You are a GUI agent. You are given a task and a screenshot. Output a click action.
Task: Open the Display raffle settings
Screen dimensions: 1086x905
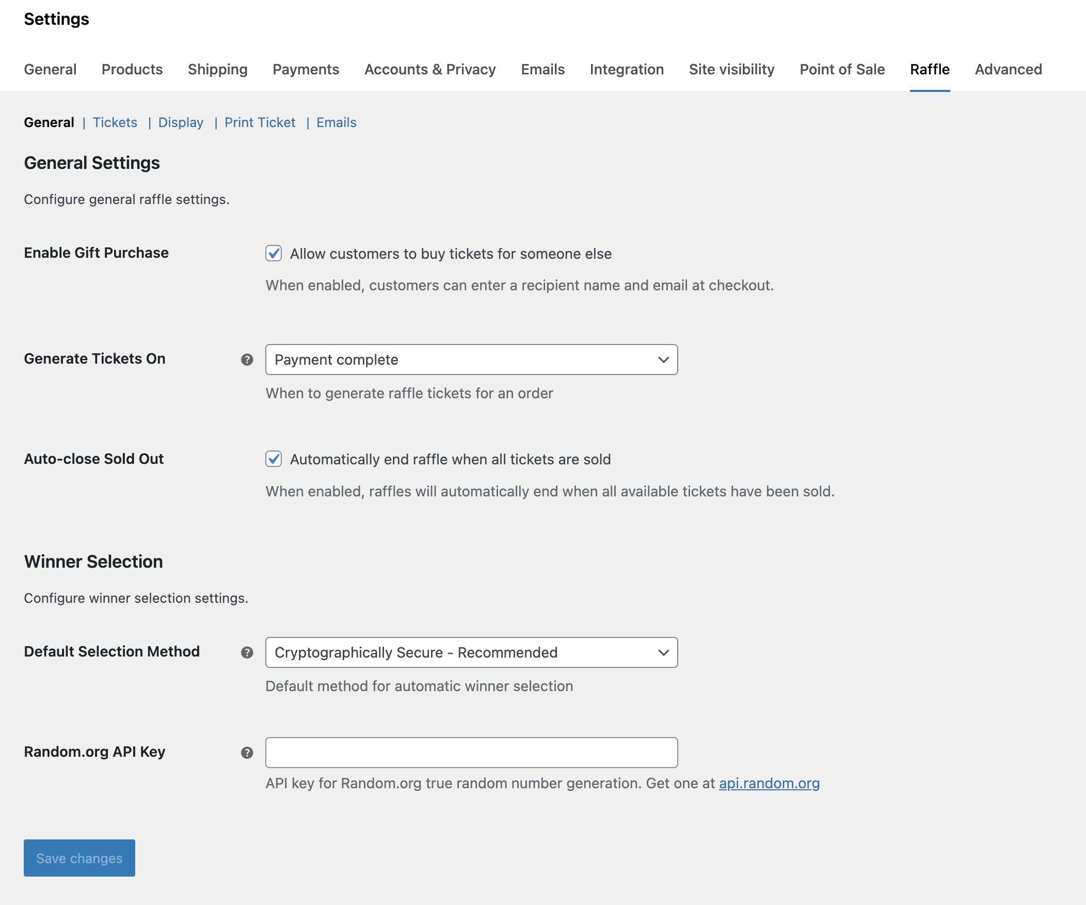click(181, 122)
